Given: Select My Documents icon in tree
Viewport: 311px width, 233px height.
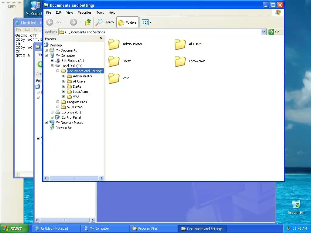Looking at the screenshot, I should [52, 50].
